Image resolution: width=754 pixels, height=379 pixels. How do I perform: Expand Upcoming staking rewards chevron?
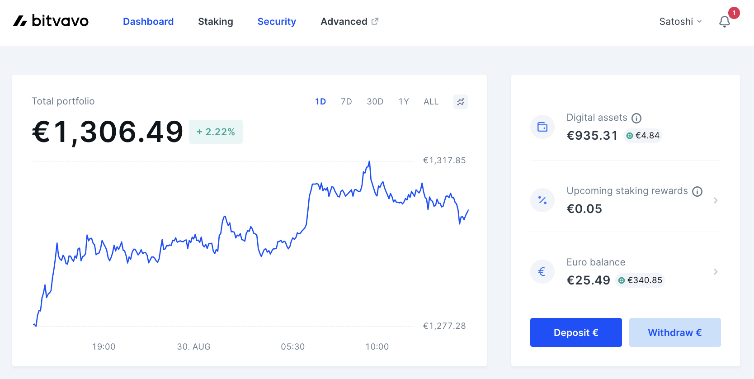click(x=716, y=200)
